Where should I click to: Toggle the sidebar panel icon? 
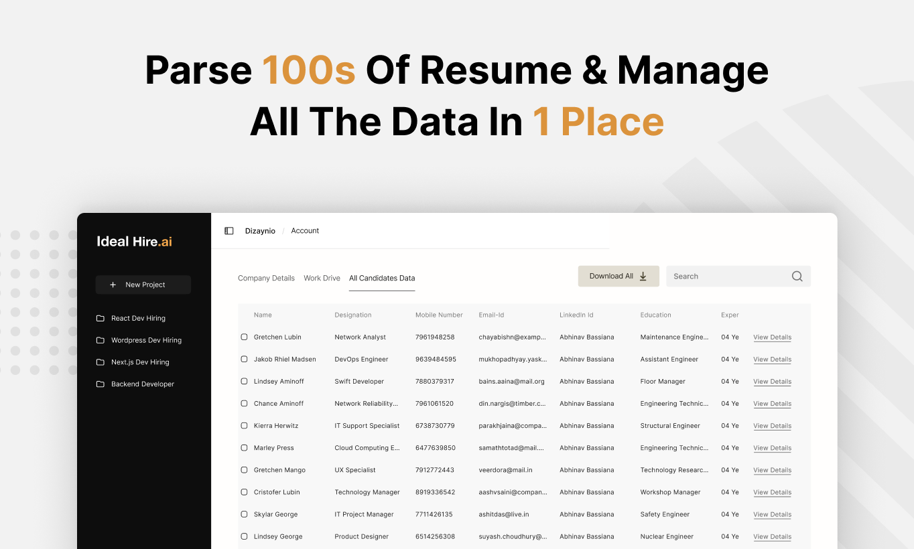click(x=228, y=231)
